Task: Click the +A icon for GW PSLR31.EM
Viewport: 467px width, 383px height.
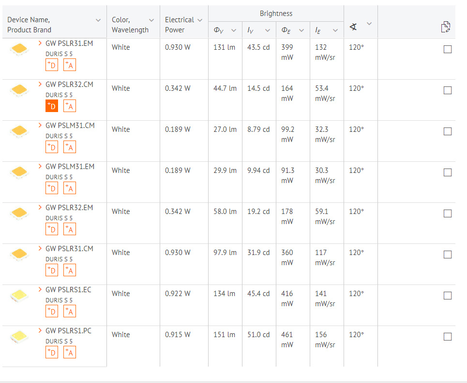Action: (x=70, y=65)
